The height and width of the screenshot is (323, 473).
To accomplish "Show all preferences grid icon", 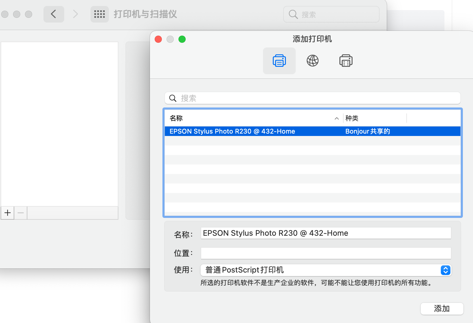I will (99, 14).
